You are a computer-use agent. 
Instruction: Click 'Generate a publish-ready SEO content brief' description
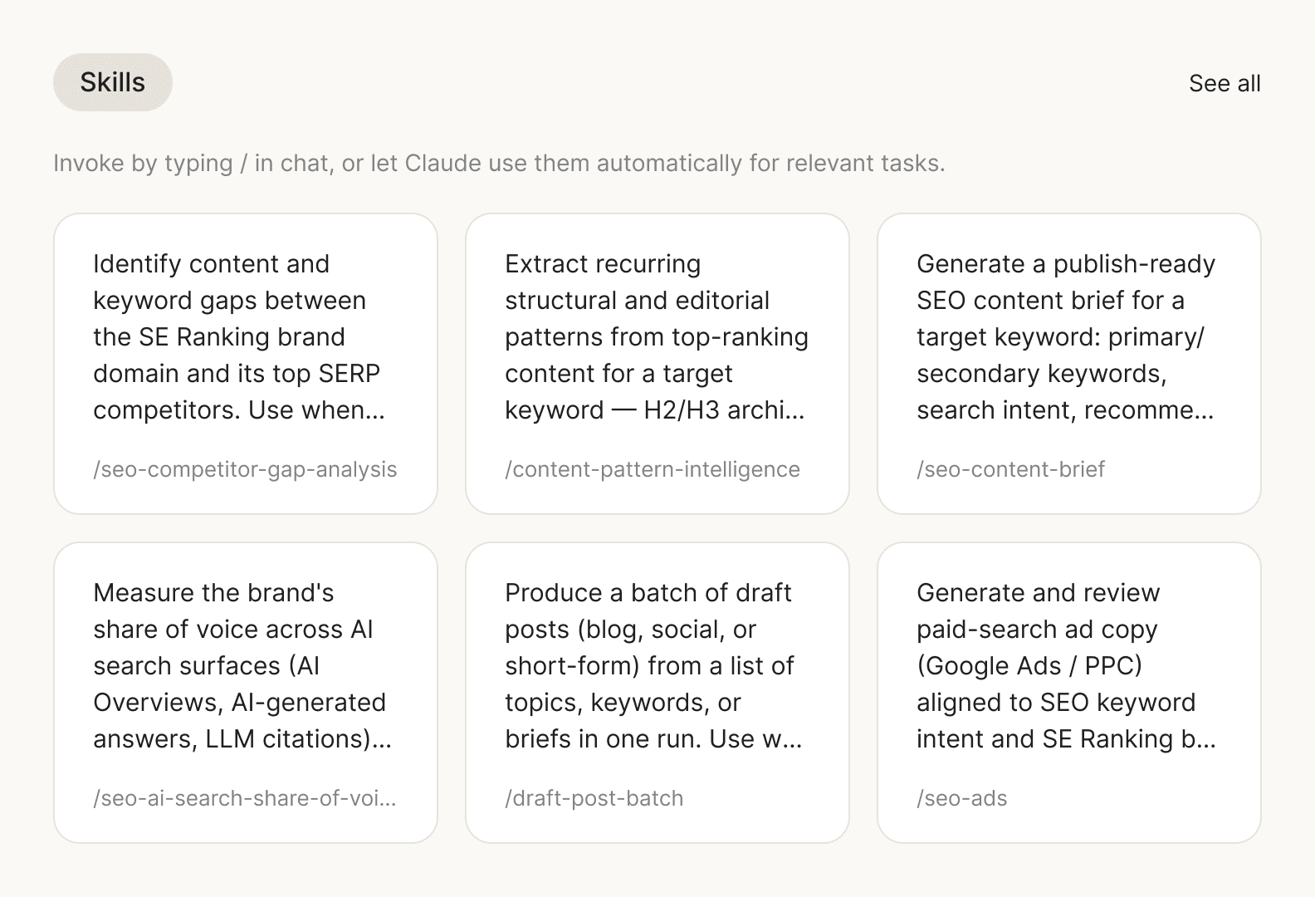pos(1066,336)
